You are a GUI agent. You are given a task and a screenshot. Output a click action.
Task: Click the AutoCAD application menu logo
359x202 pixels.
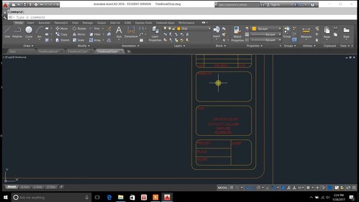(6, 4)
